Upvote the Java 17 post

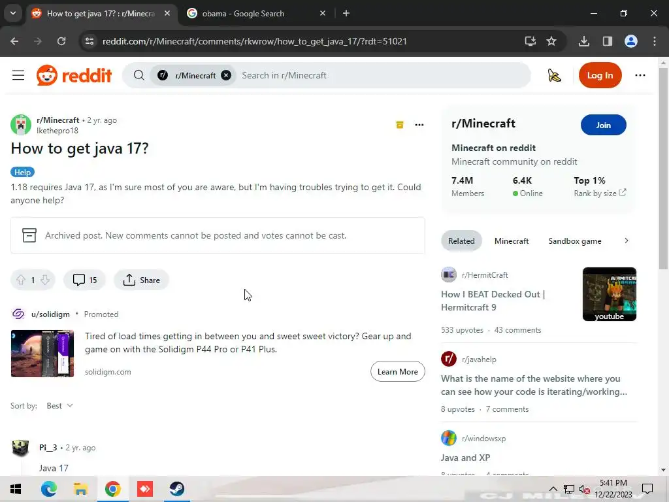coord(20,280)
